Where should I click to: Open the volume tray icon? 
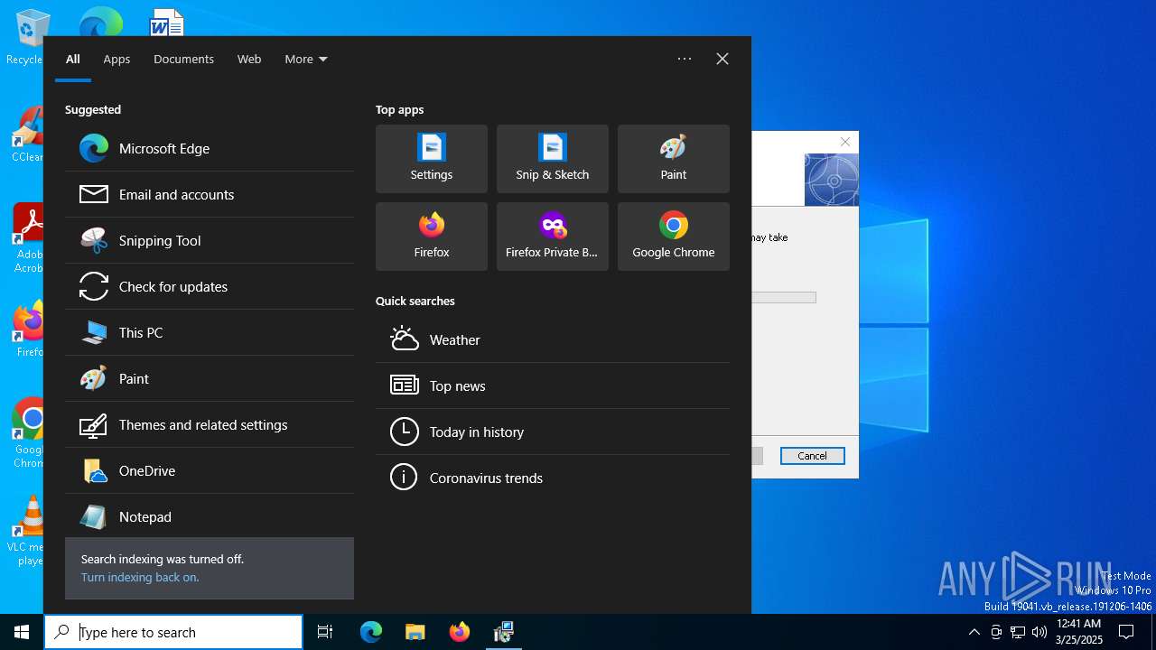pos(1039,632)
